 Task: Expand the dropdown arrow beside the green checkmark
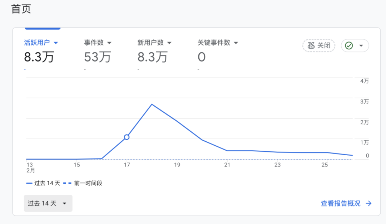pos(361,46)
